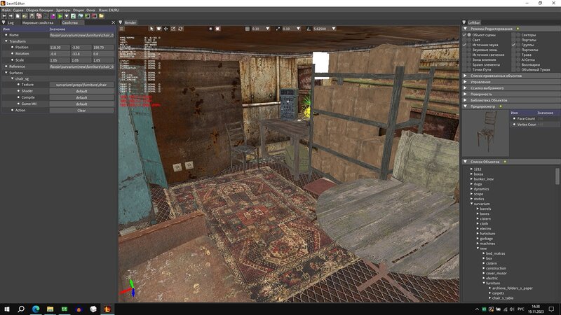Image resolution: width=561 pixels, height=315 pixels.
Task: Toggle the Группы checkbox
Action: pos(514,45)
